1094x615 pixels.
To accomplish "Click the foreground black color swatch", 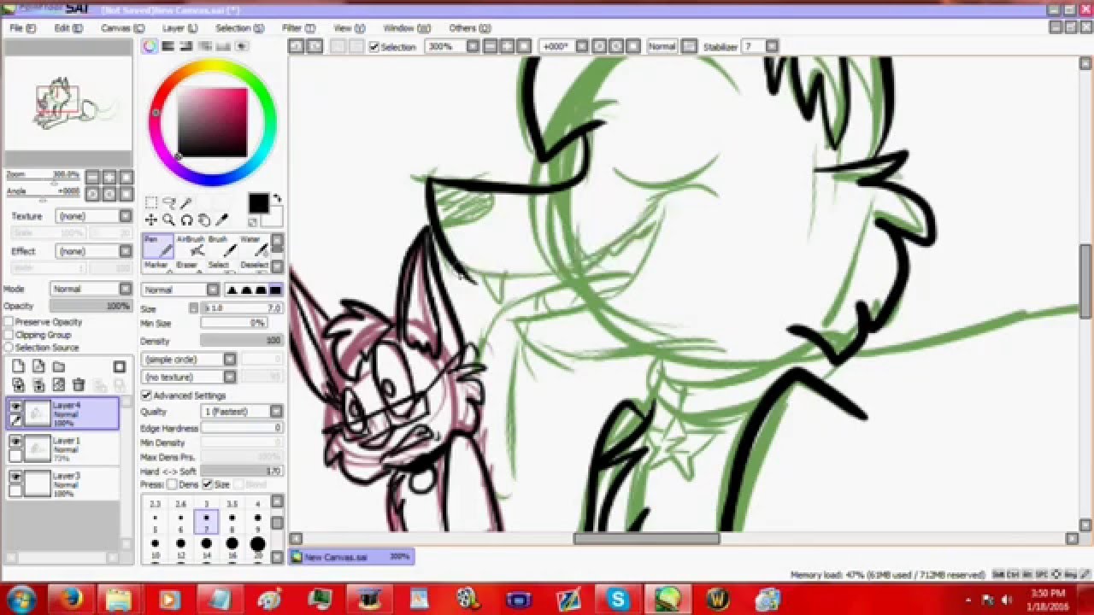I will (258, 203).
